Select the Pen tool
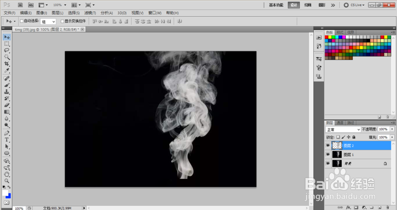This screenshot has height=210, width=397. click(7, 133)
